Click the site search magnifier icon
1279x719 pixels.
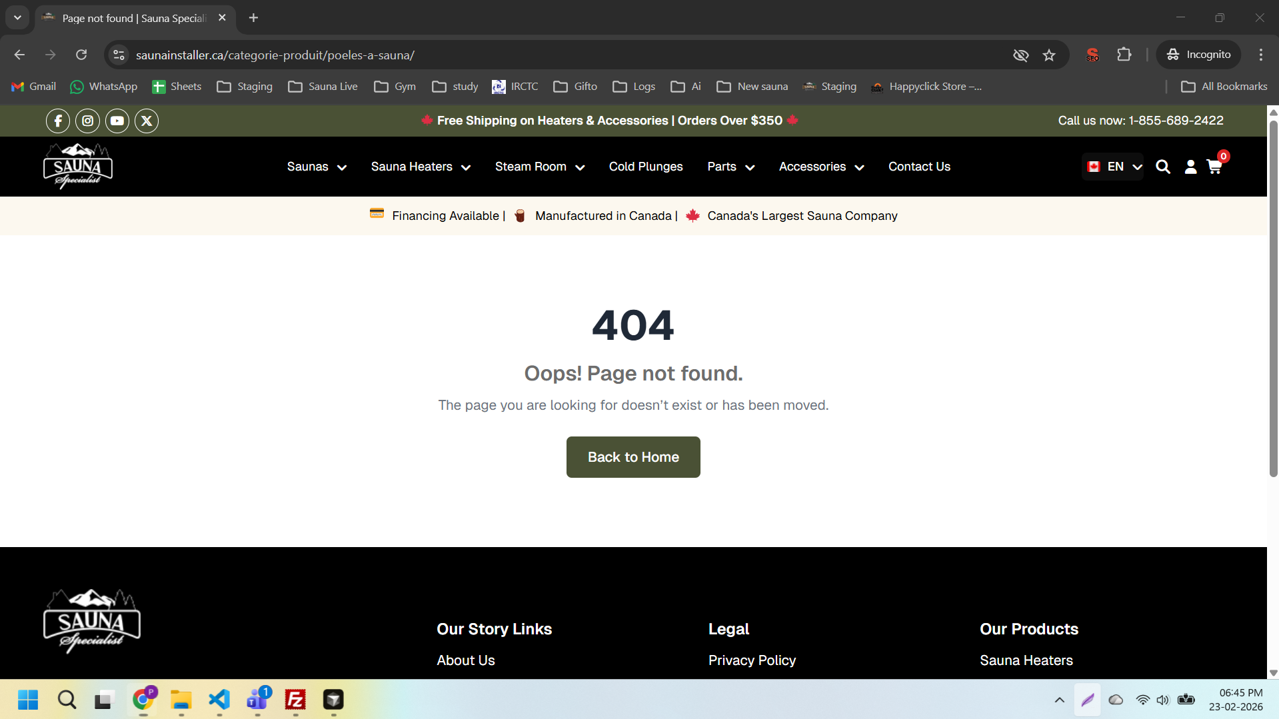click(x=1162, y=167)
